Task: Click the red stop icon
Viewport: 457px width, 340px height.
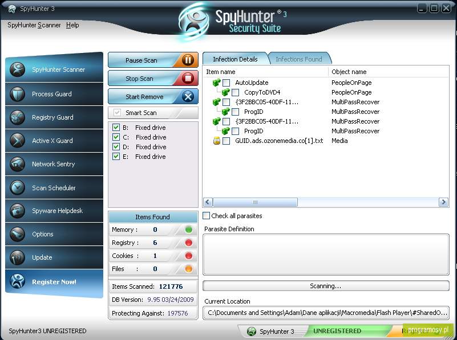Action: tap(188, 78)
